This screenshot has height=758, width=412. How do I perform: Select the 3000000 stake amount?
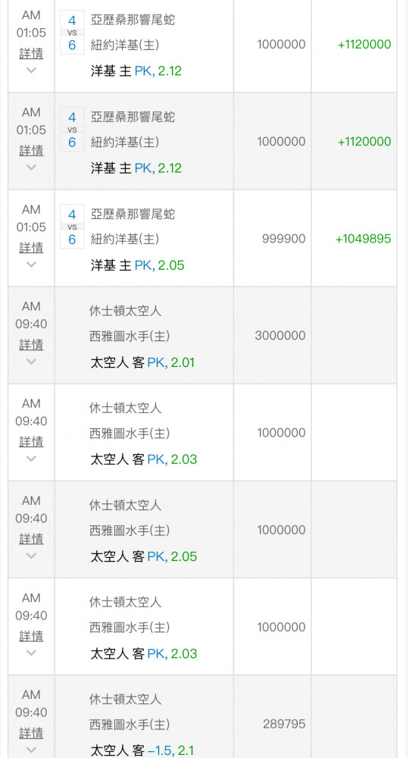(x=280, y=336)
